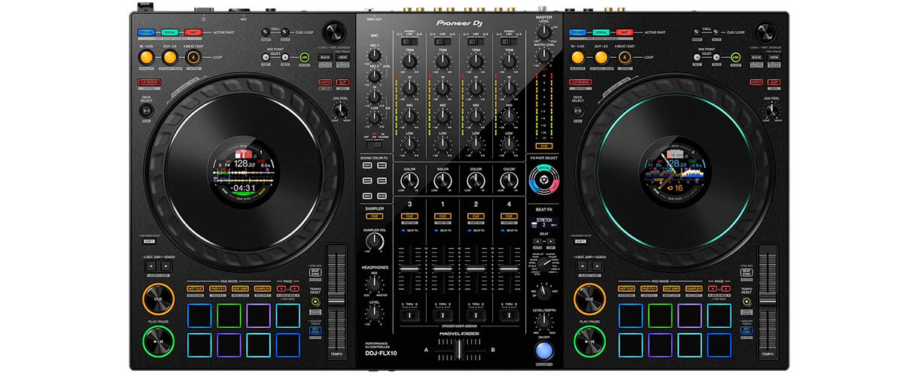The image size is (903, 376).
Task: Tap the right deck orange CUE button
Action: [x=591, y=299]
